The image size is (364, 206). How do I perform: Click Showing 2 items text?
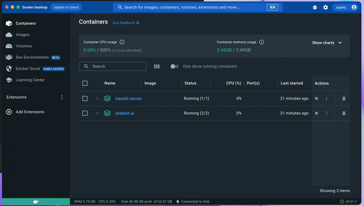[335, 191]
